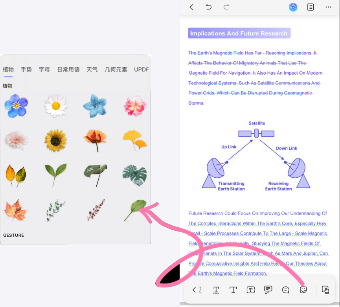Viewport: 340px width, 307px height.
Task: Open the sticker tool in bottom toolbar
Action: click(x=303, y=290)
